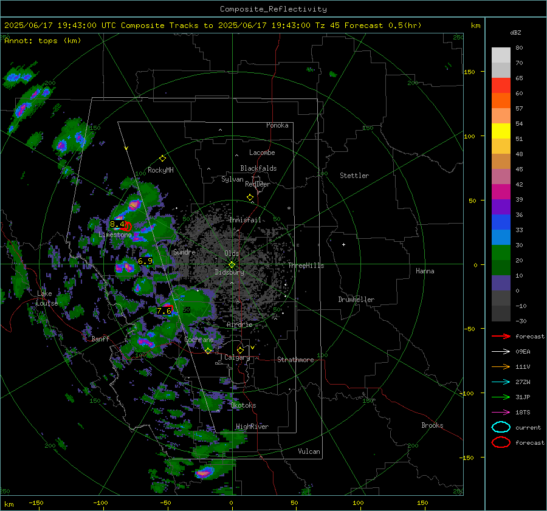The width and height of the screenshot is (547, 511).
Task: Click the storm top label 6.9
Action: 145,261
